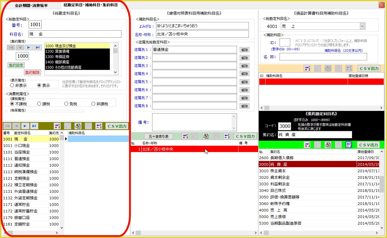This screenshot has height=238, width=387.
Task: Switch to the 会計期間・消費税率 tab
Action: (31, 5)
